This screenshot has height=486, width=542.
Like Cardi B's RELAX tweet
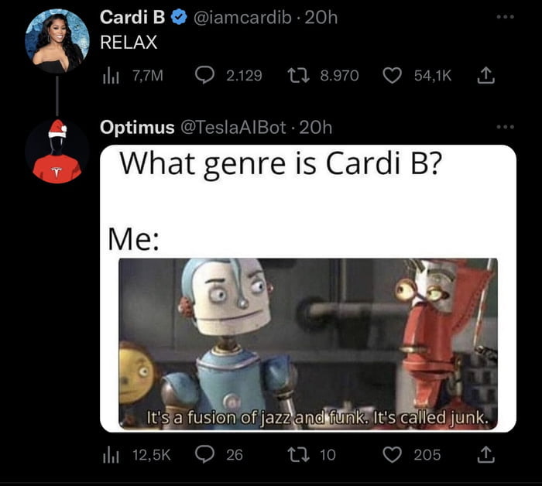click(x=392, y=76)
